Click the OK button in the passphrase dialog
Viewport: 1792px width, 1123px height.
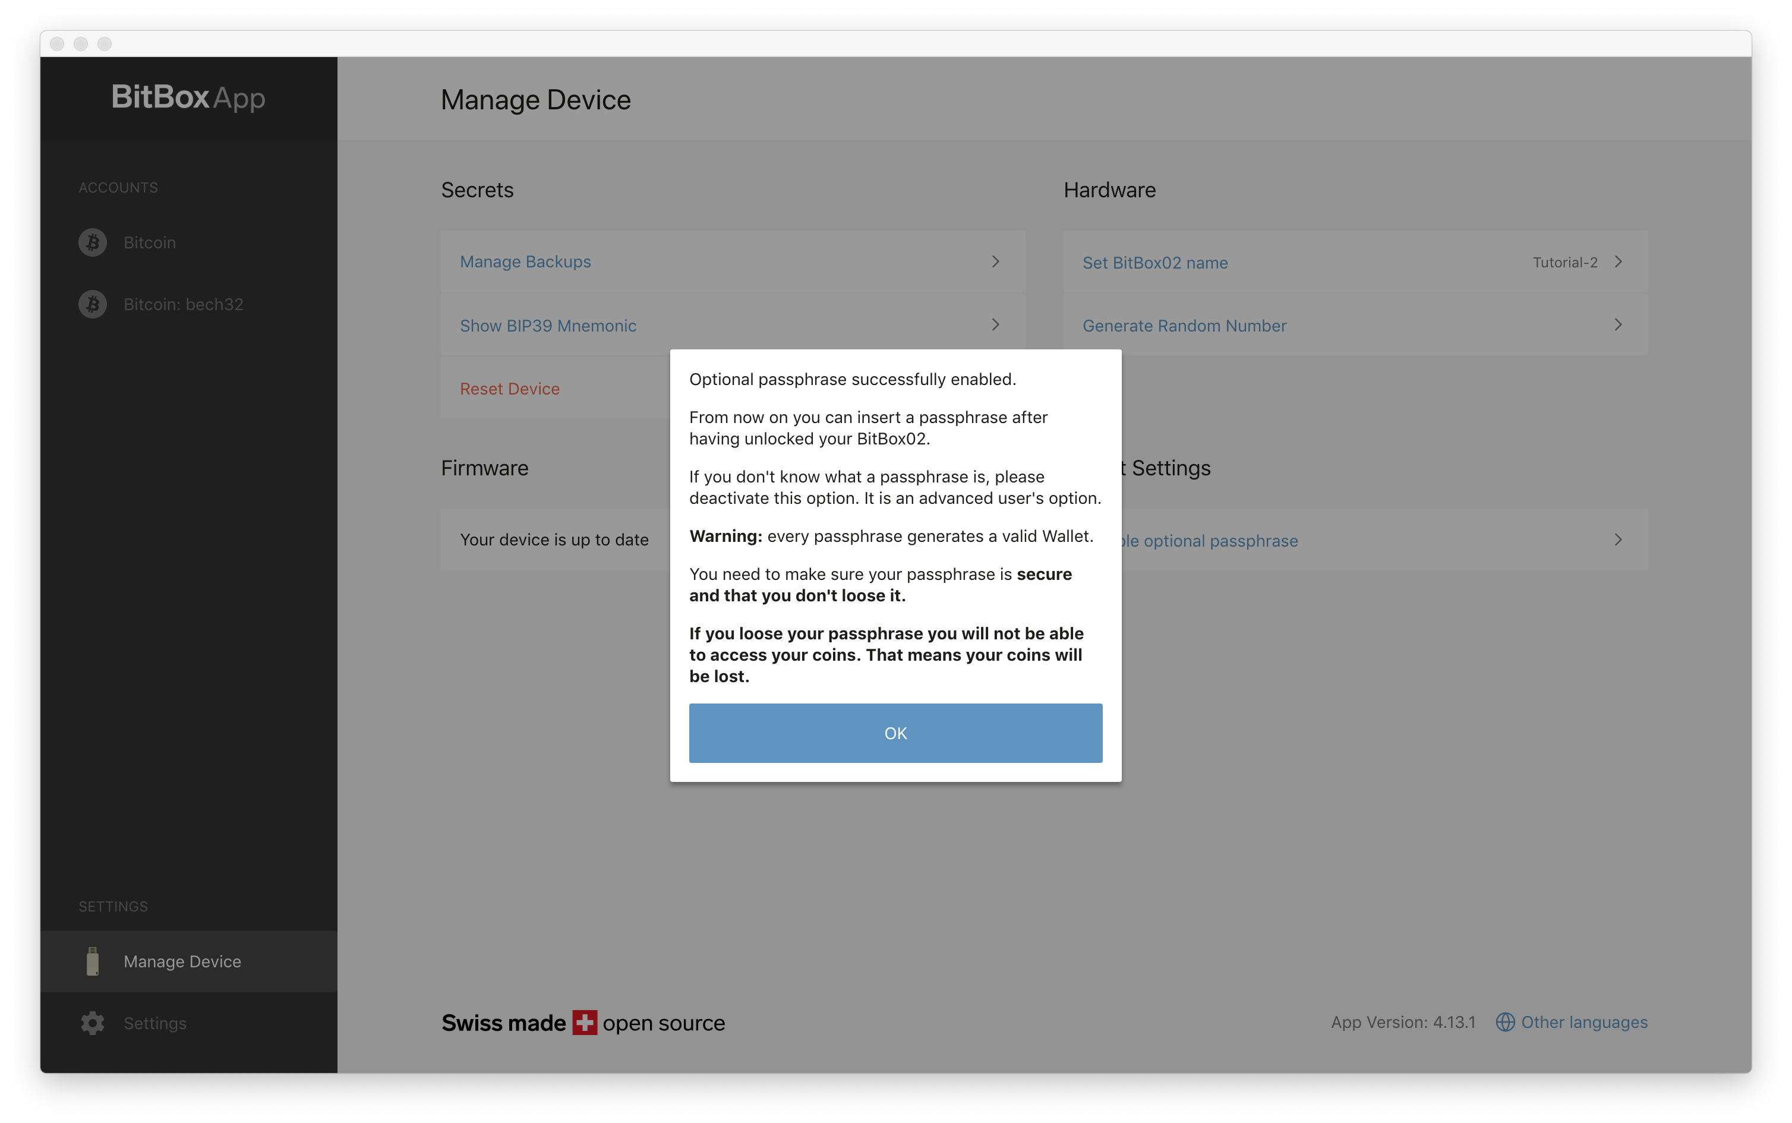tap(895, 732)
